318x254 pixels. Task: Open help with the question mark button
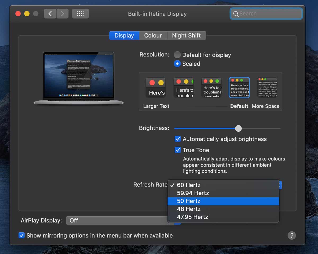tap(291, 235)
